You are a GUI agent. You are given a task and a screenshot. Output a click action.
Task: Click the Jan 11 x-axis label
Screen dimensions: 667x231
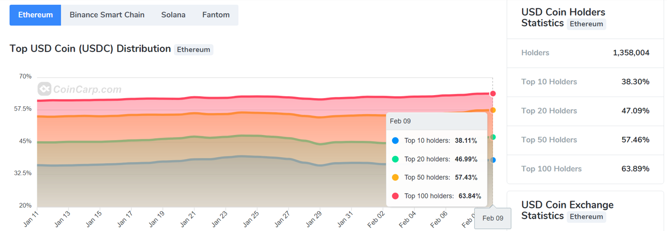point(31,220)
